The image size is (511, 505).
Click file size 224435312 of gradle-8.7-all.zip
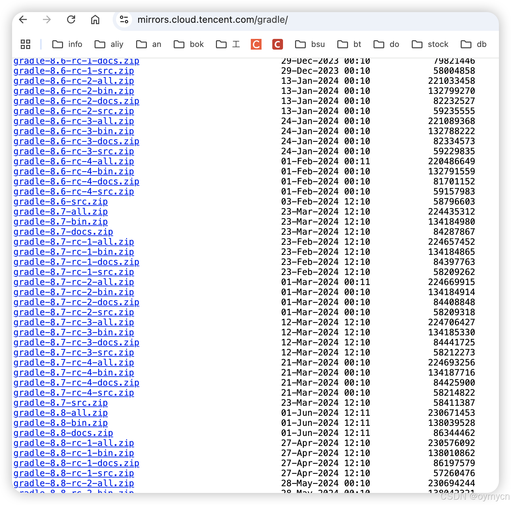pos(452,212)
